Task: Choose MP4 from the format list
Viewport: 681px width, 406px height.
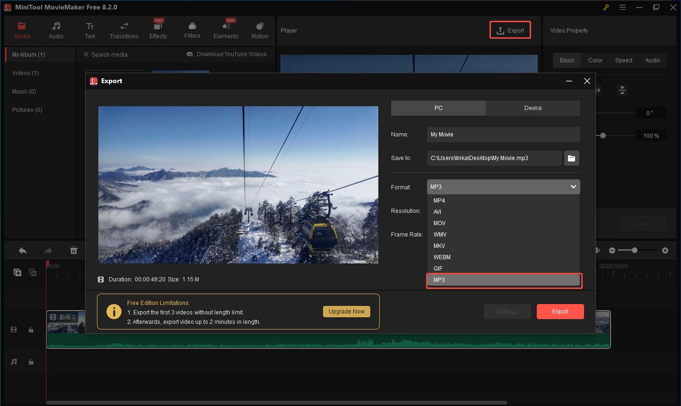Action: [x=503, y=201]
